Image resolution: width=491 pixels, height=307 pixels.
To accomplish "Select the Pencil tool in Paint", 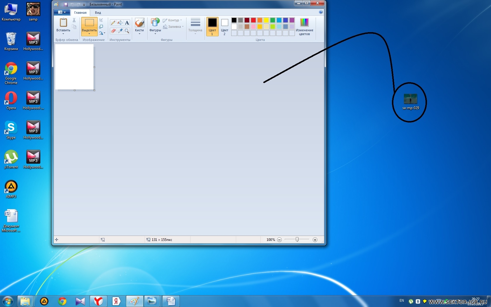I will click(113, 23).
